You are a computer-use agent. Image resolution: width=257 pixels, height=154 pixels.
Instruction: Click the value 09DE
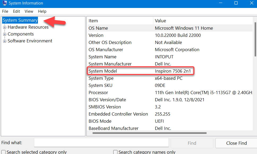160,85
